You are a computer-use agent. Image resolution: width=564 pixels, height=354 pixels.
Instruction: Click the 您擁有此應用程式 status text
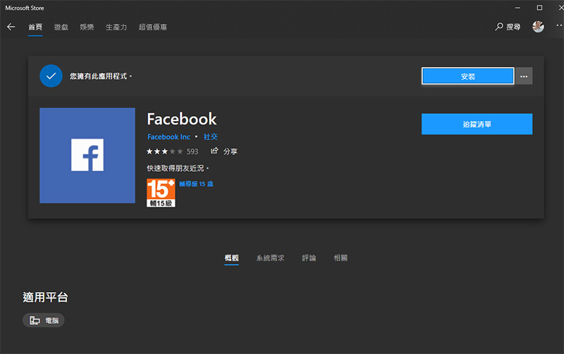[101, 76]
